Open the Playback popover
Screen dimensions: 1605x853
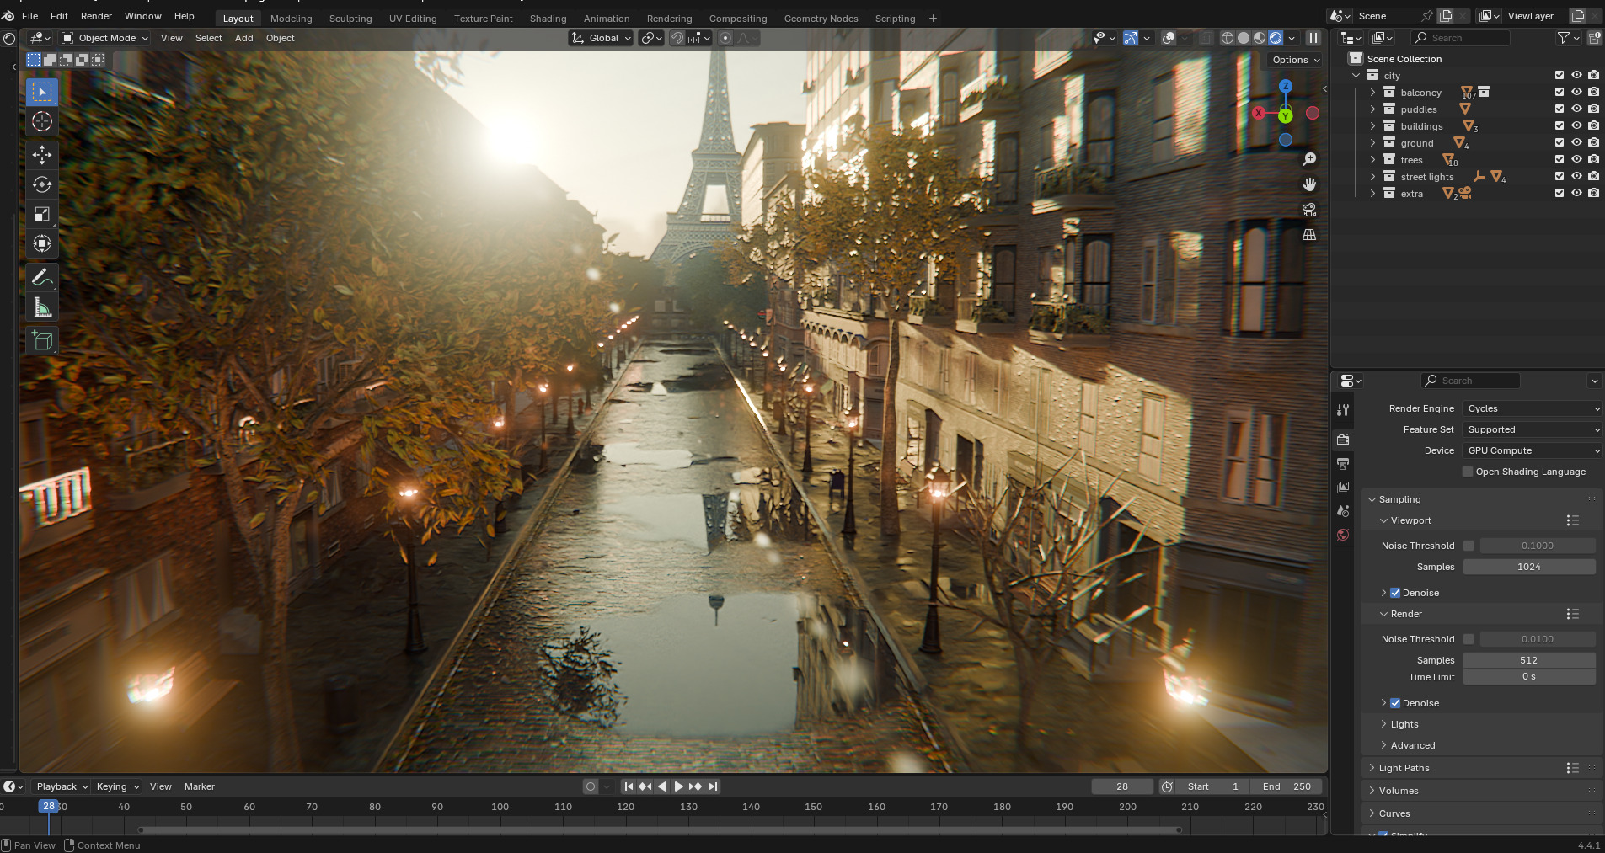click(x=62, y=786)
